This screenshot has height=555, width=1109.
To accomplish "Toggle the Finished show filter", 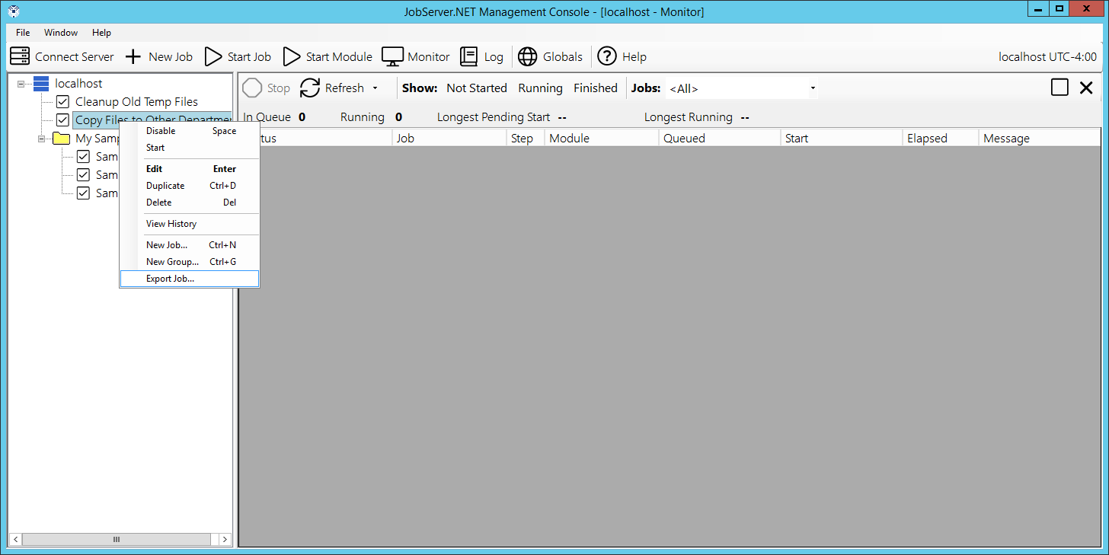I will point(595,88).
